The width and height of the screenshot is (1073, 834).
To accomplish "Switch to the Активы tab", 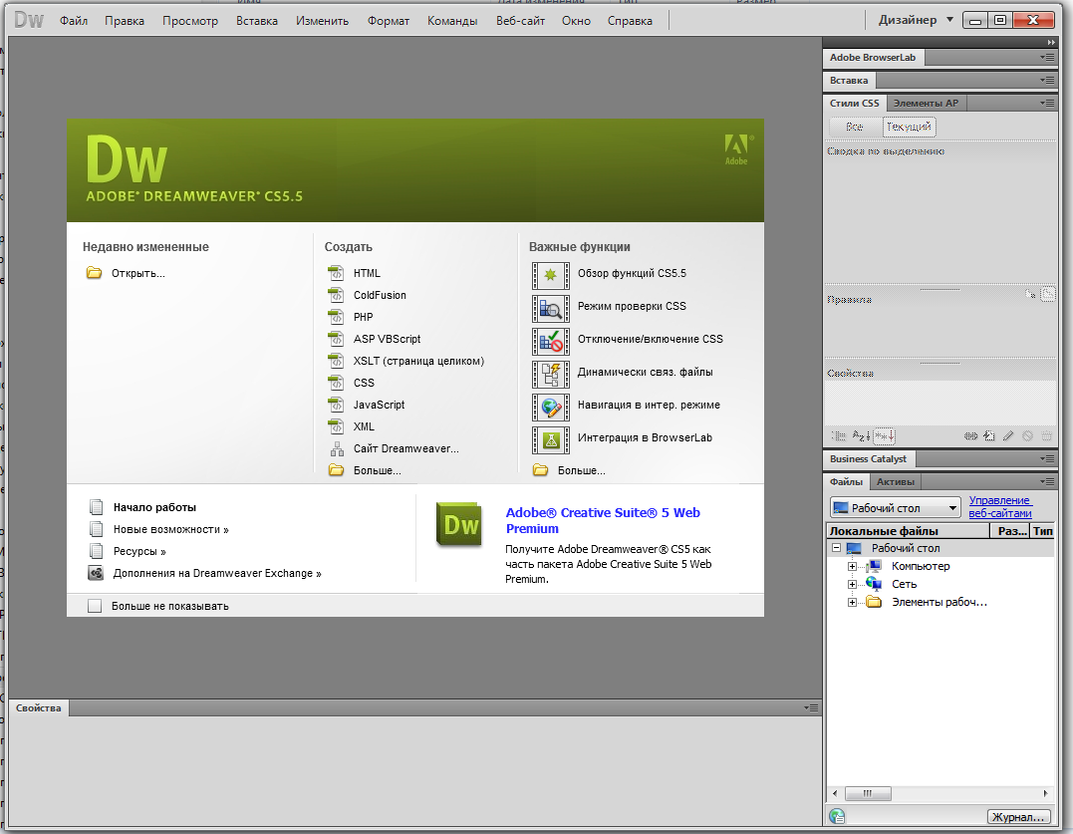I will coord(896,481).
